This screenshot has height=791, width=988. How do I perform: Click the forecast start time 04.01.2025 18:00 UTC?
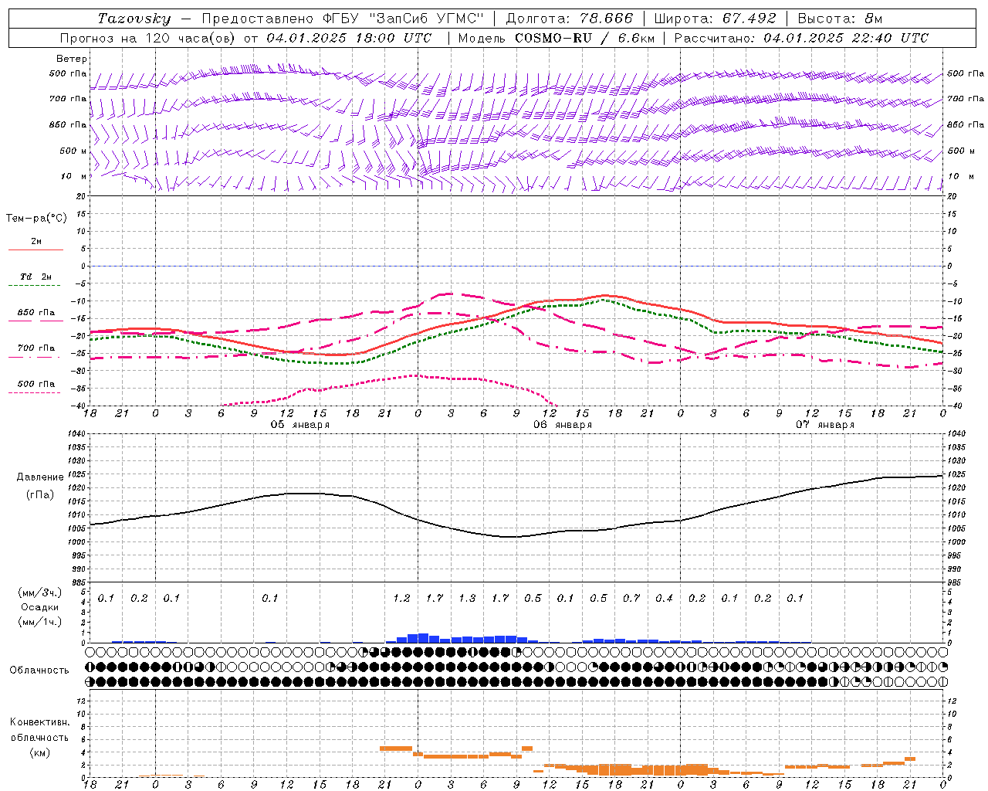(349, 38)
